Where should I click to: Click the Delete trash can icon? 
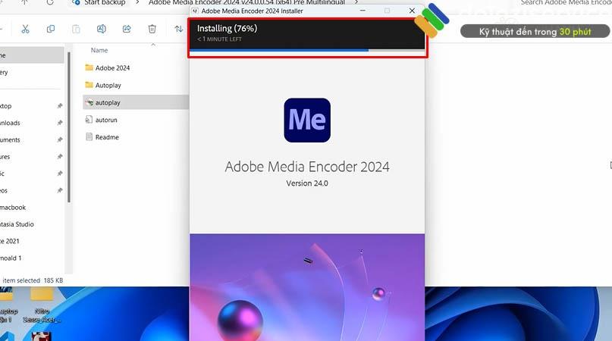[x=152, y=29]
